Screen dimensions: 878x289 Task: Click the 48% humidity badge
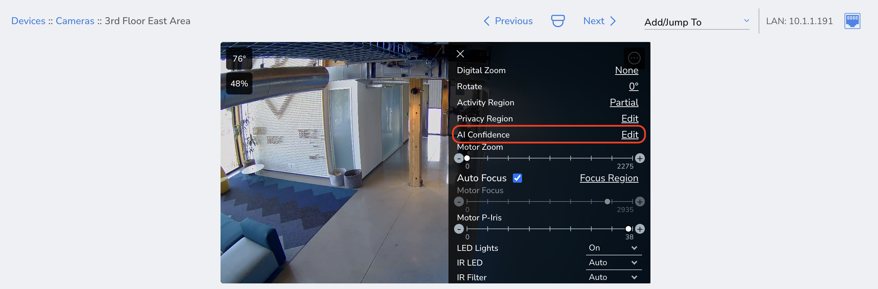click(239, 84)
